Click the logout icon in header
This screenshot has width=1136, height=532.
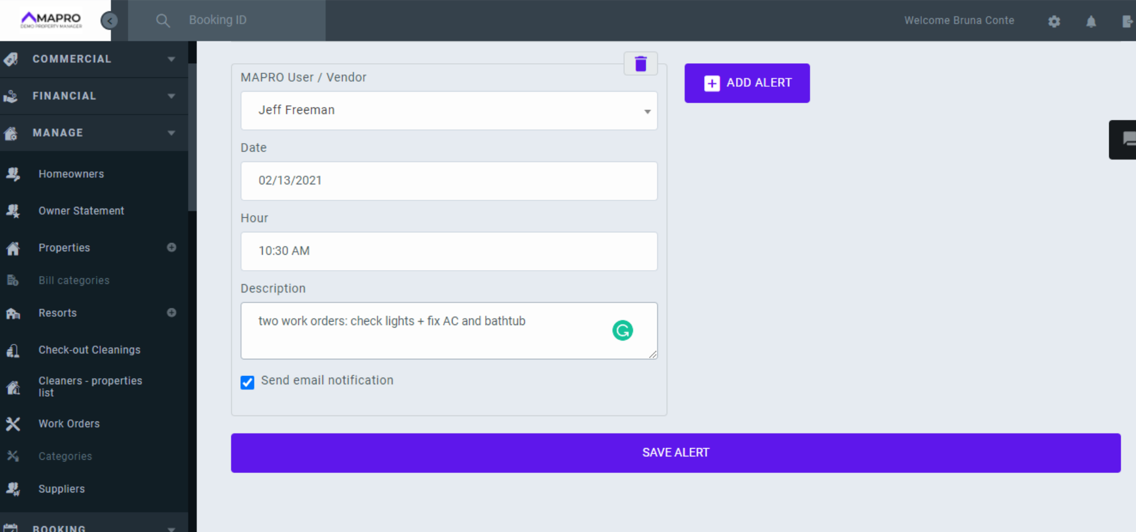point(1127,21)
